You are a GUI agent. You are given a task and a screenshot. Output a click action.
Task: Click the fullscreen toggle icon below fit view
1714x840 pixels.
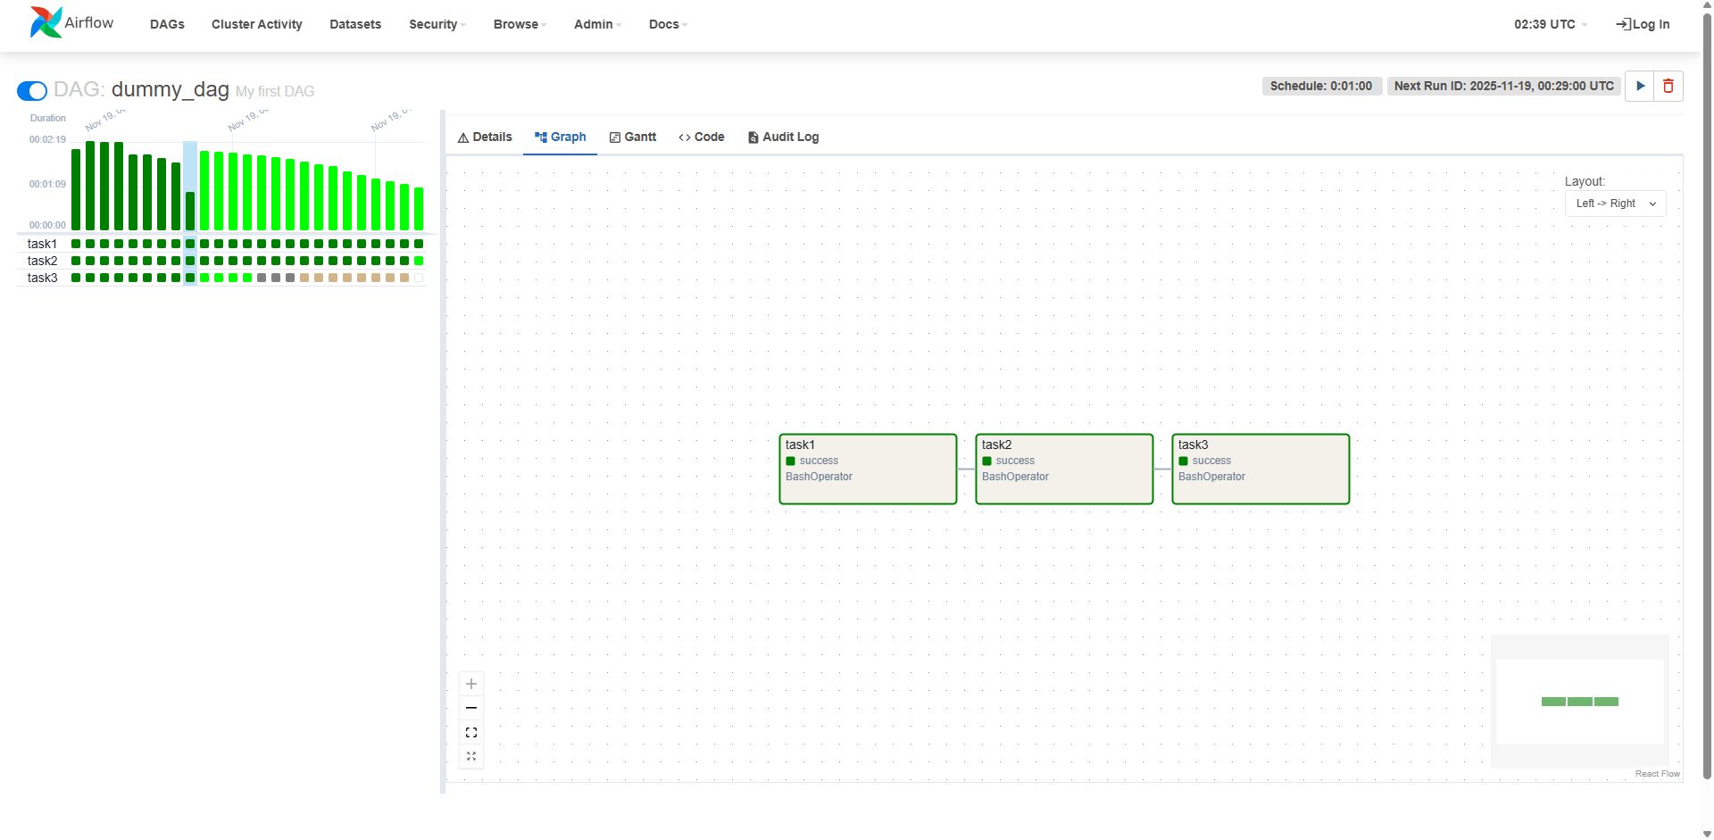(x=471, y=756)
